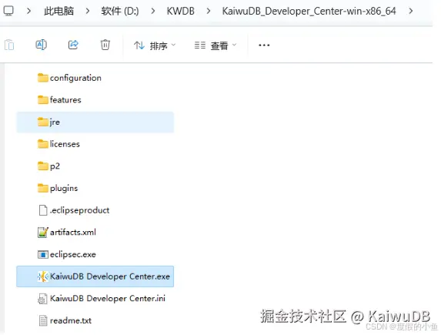441x335 pixels.
Task: Expand chevron after KaiwuDB_Developer_Center-win-x86_64 breadcrumb
Action: click(x=411, y=12)
